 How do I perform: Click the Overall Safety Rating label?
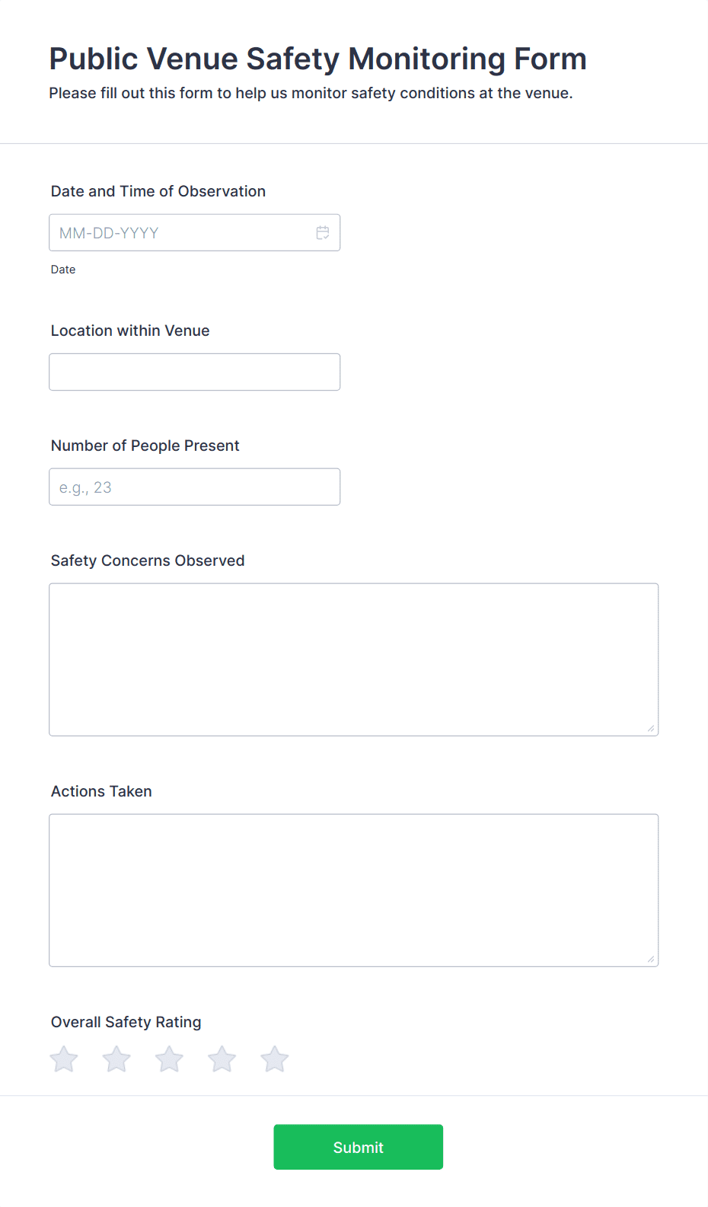(126, 1023)
